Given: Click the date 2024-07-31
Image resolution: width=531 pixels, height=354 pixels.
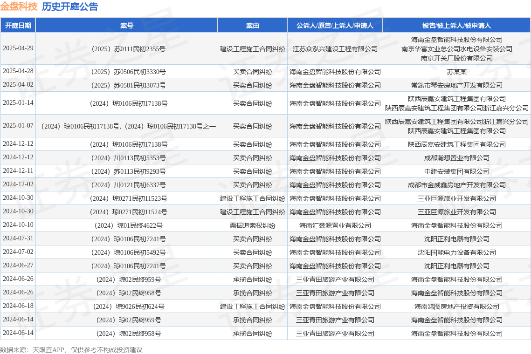Looking at the screenshot, I should (18, 238).
